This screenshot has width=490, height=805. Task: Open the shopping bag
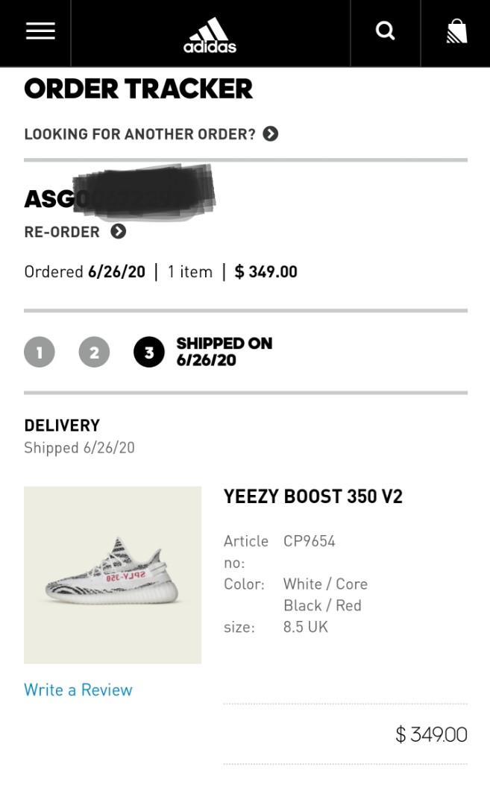point(456,31)
